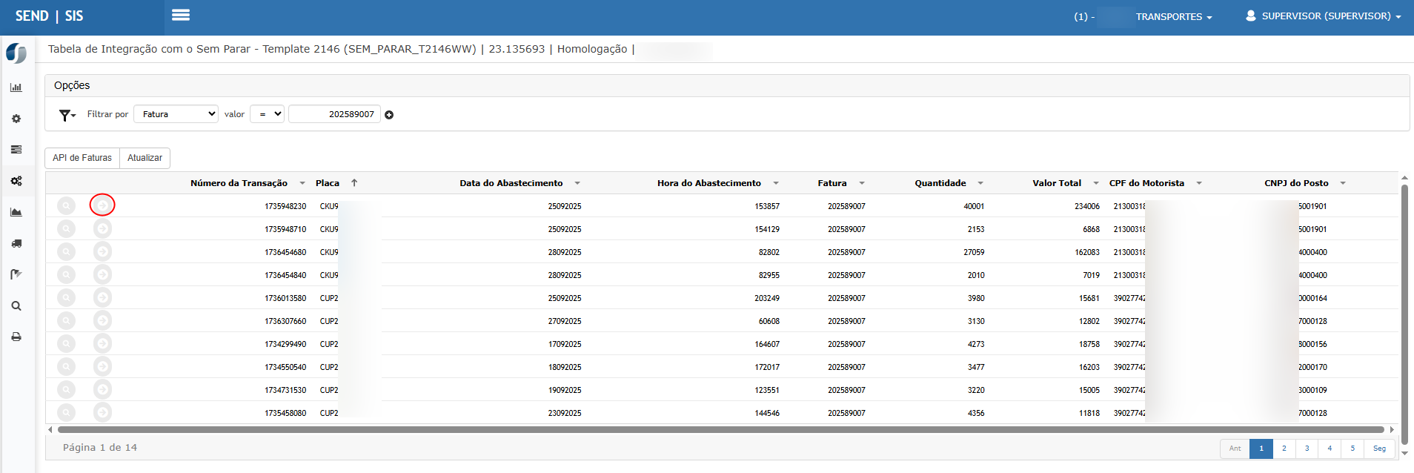Open the area chart sidebar icon

point(16,212)
